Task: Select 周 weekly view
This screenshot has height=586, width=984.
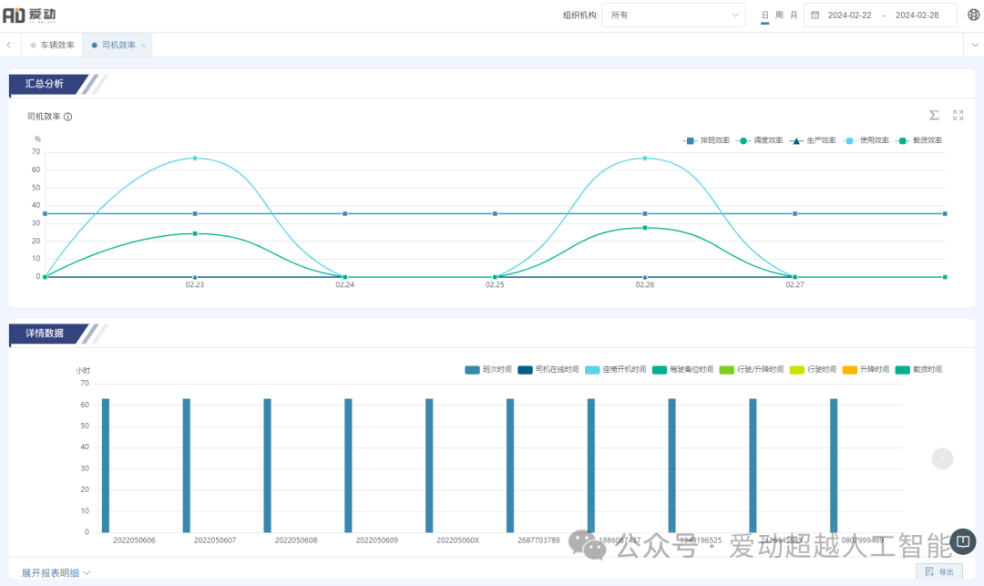Action: coord(779,15)
